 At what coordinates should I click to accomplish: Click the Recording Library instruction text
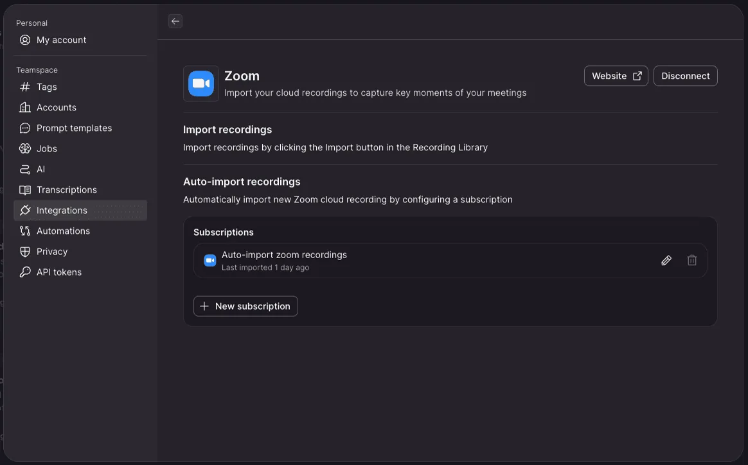pos(335,147)
